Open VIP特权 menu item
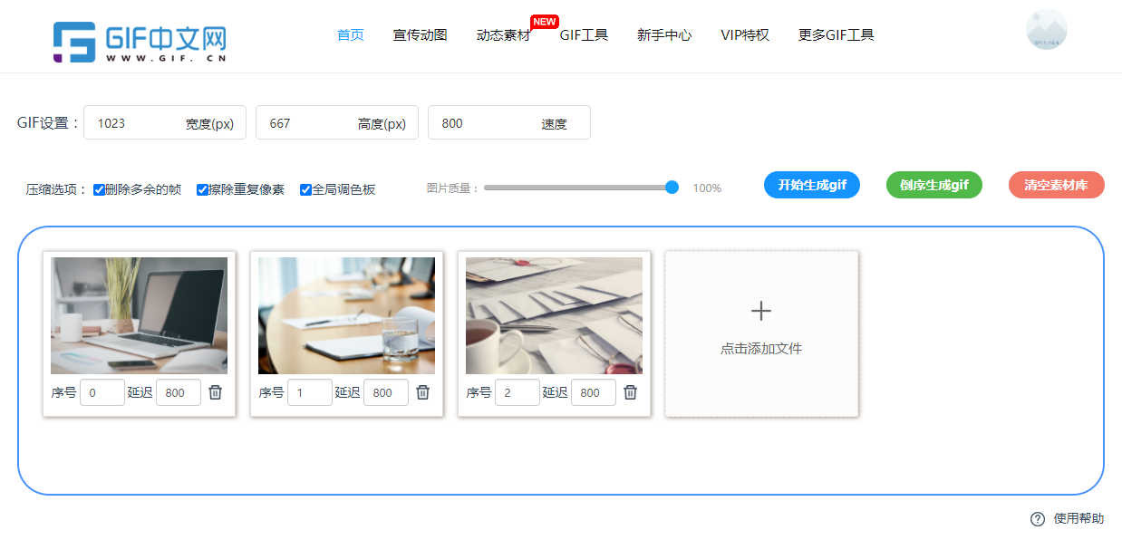The image size is (1122, 540). pyautogui.click(x=745, y=35)
